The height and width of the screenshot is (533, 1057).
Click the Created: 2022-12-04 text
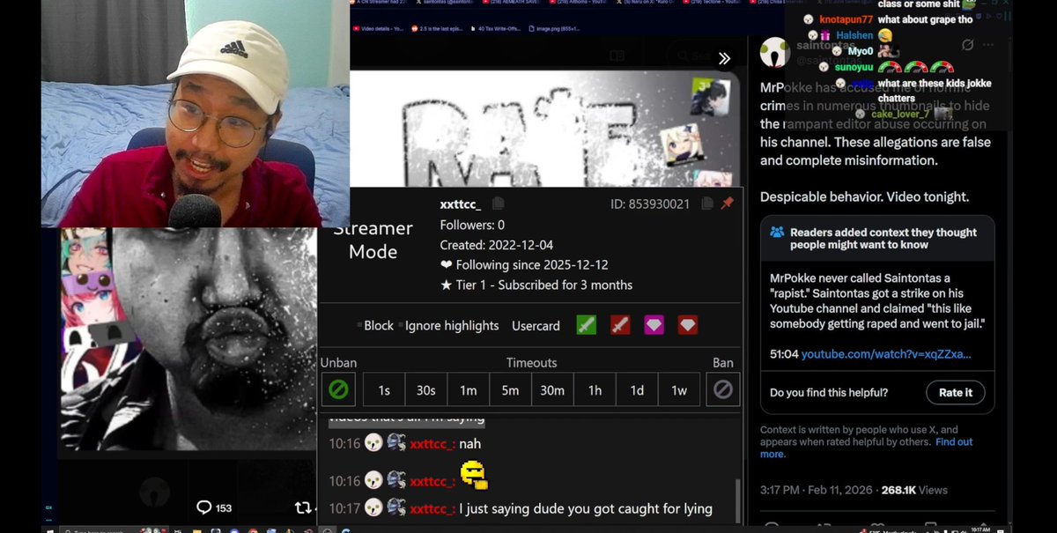[496, 245]
